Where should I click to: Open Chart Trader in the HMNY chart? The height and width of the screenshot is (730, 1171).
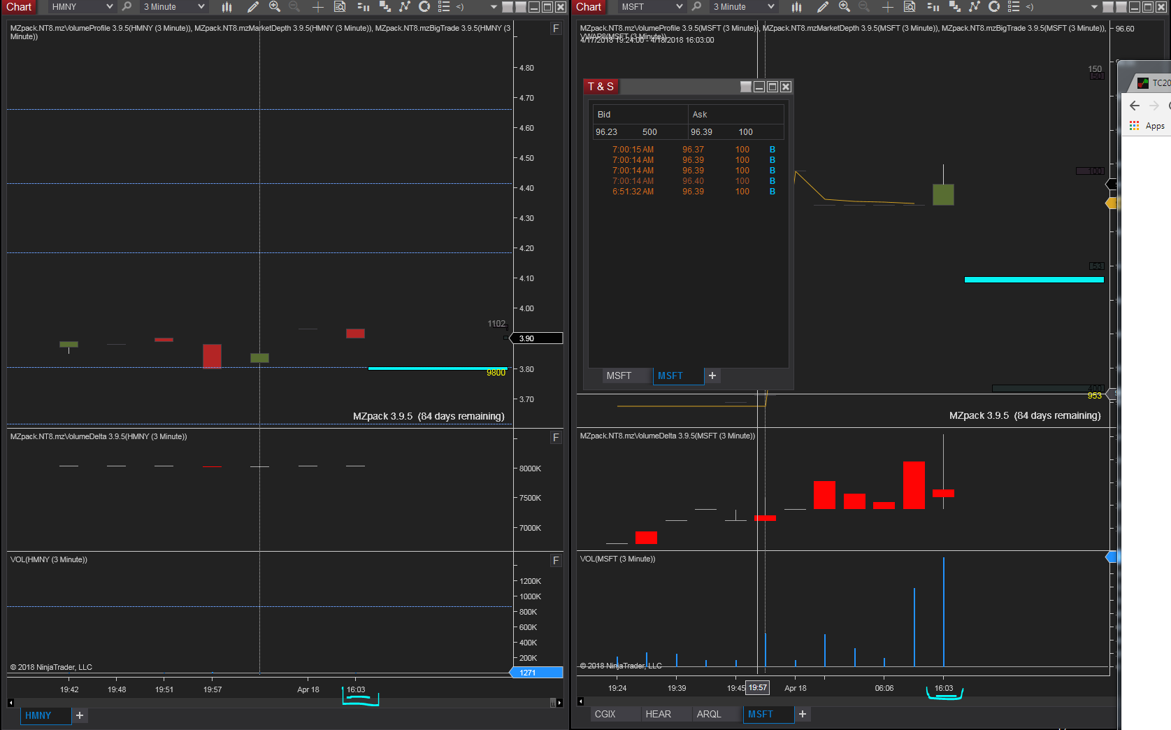click(x=363, y=6)
